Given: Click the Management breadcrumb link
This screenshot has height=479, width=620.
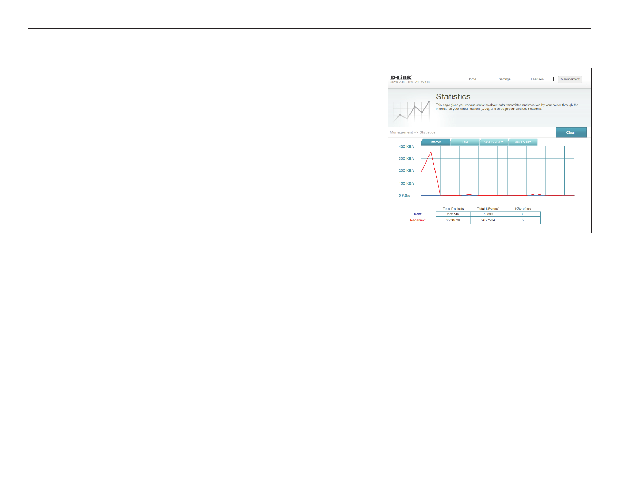Looking at the screenshot, I should [x=401, y=132].
